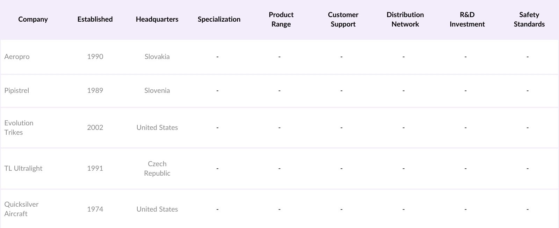Click the Pipistrel company name
Screen dimensions: 559x228
[x=17, y=90]
